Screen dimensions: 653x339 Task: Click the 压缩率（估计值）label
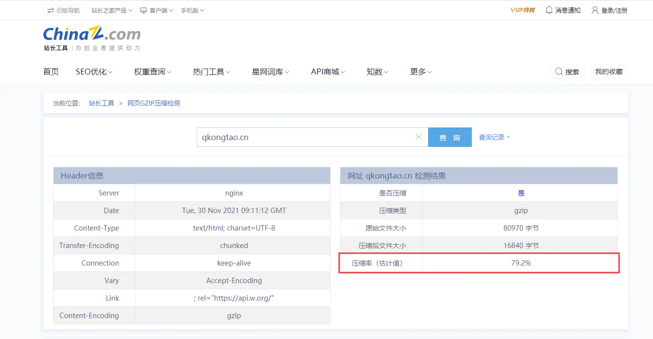point(378,263)
